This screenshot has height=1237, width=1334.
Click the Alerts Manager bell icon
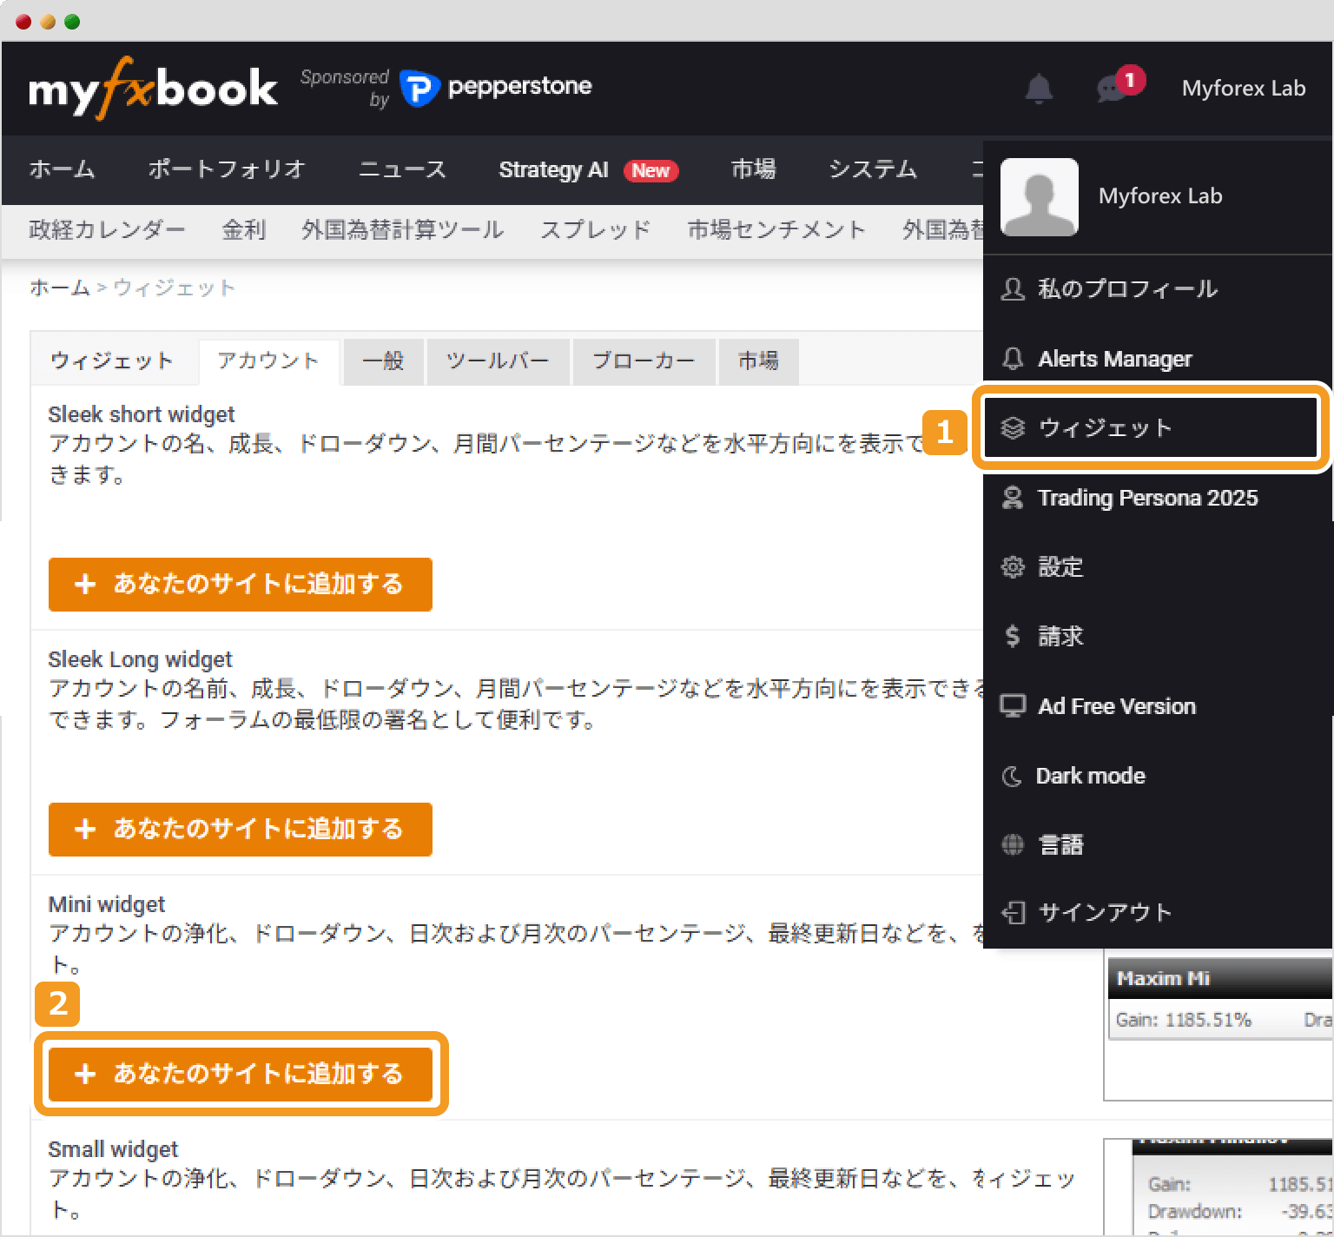1013,358
